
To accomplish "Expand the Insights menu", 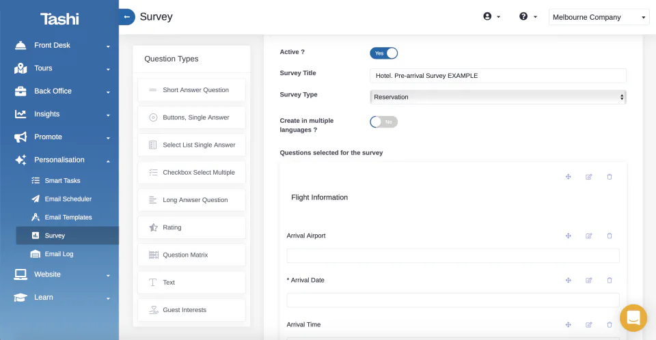I will pyautogui.click(x=108, y=115).
